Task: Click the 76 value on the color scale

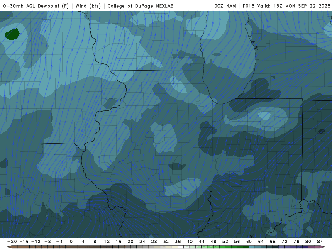Action: 296,242
